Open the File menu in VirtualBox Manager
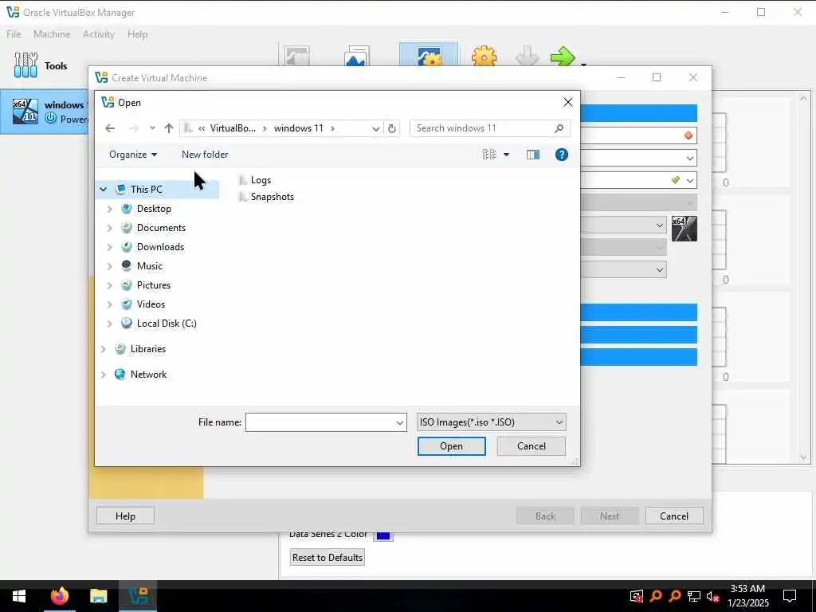Screen dimensions: 816x612 click(14, 34)
